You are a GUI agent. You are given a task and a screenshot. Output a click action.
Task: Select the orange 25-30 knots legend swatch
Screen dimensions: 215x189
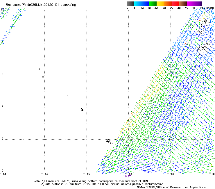tap(168, 3)
